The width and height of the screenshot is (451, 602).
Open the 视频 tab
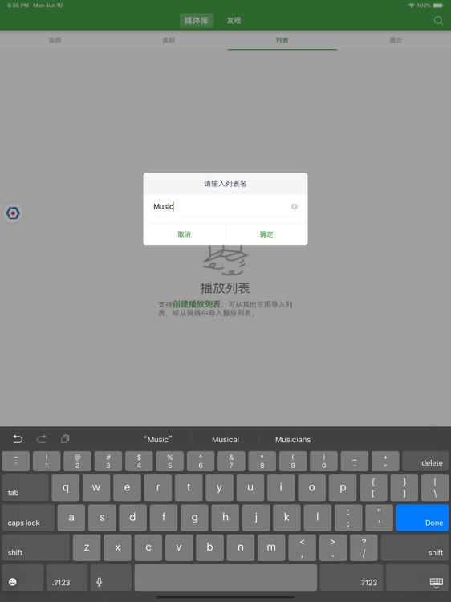(x=55, y=40)
